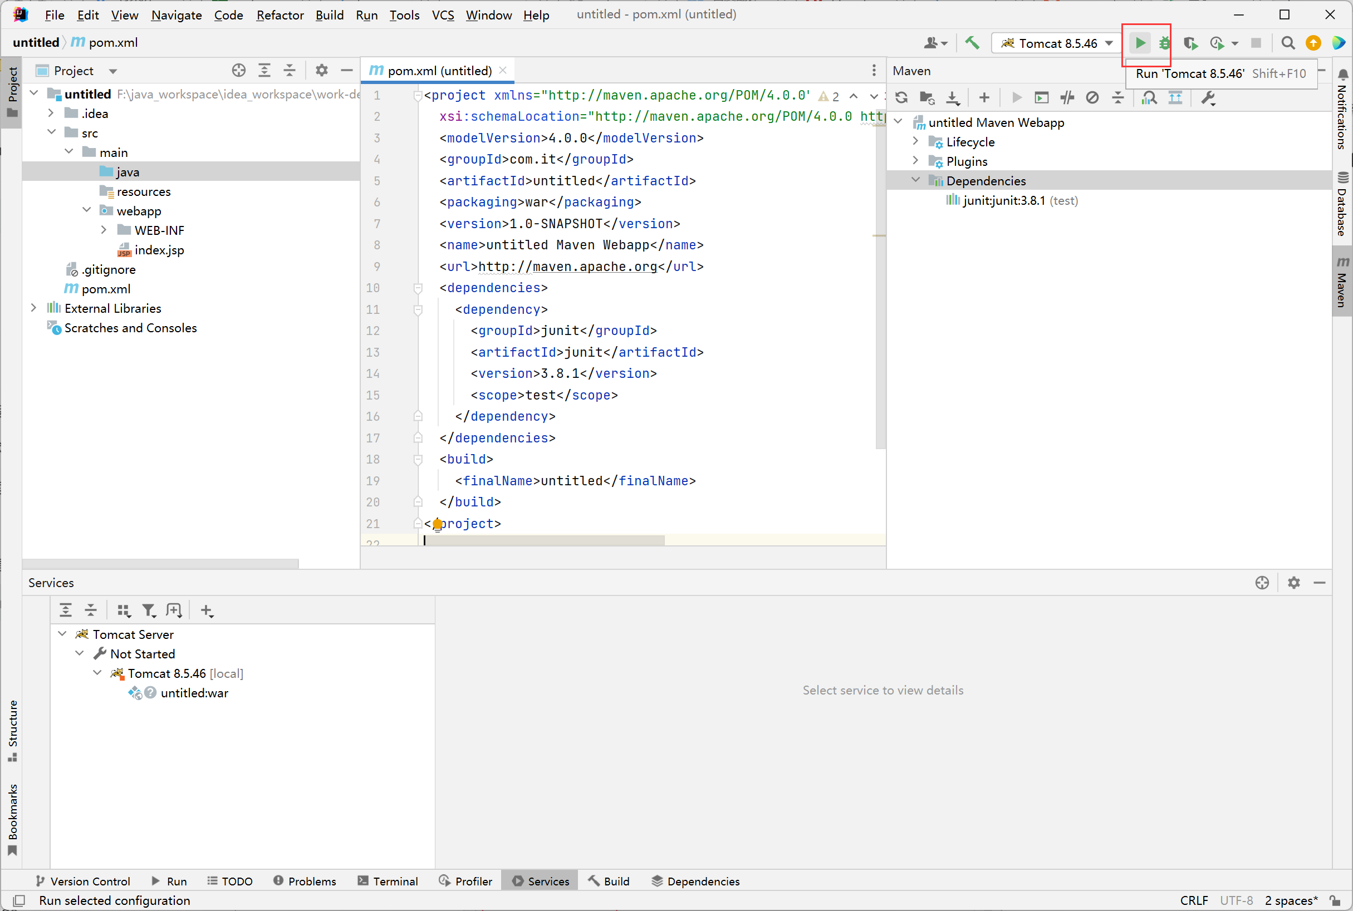Click UTF-8 encoding in status bar
This screenshot has width=1353, height=911.
1236,900
